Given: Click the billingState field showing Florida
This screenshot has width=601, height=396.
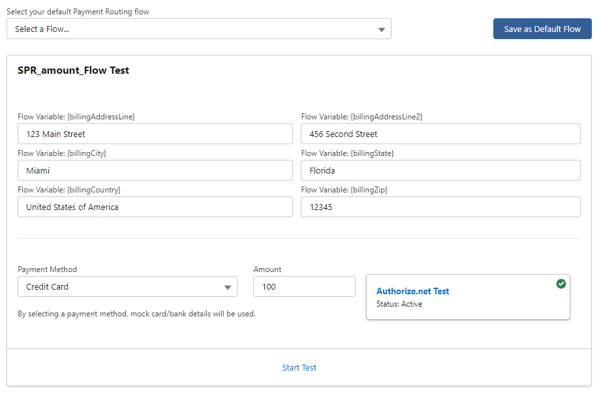Looking at the screenshot, I should [x=440, y=170].
